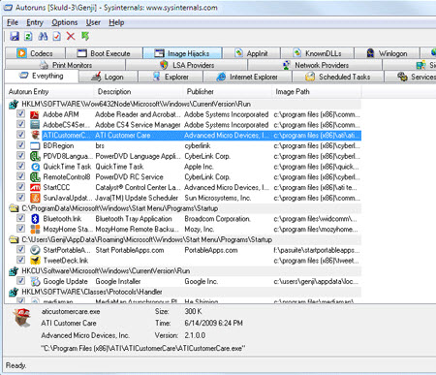Image resolution: width=436 pixels, height=375 pixels.
Task: Click the SunJavaUpdat Java entry icon
Action: pos(35,198)
